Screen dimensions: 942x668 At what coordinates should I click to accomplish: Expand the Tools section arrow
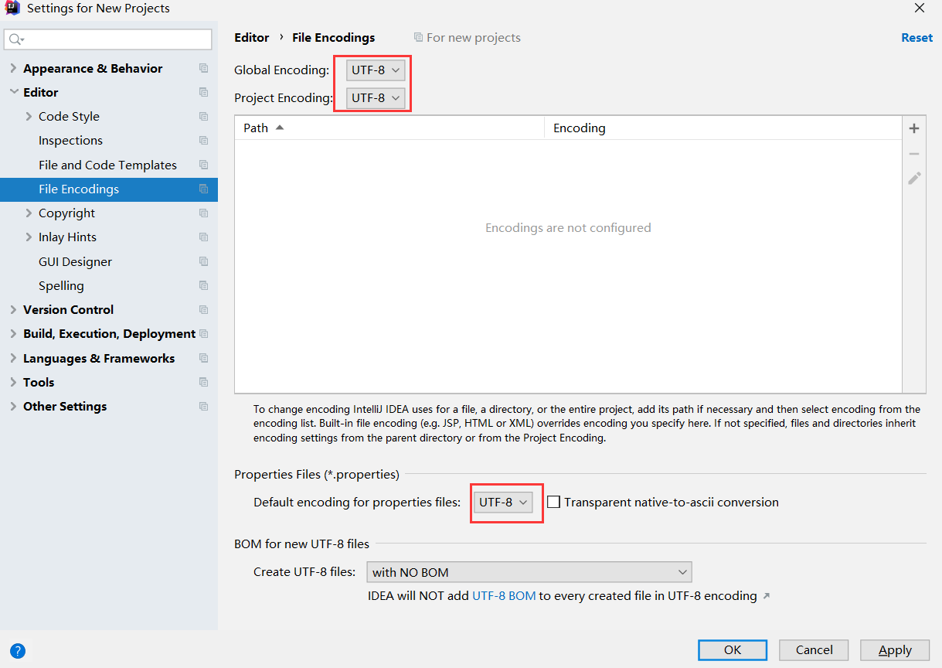13,382
